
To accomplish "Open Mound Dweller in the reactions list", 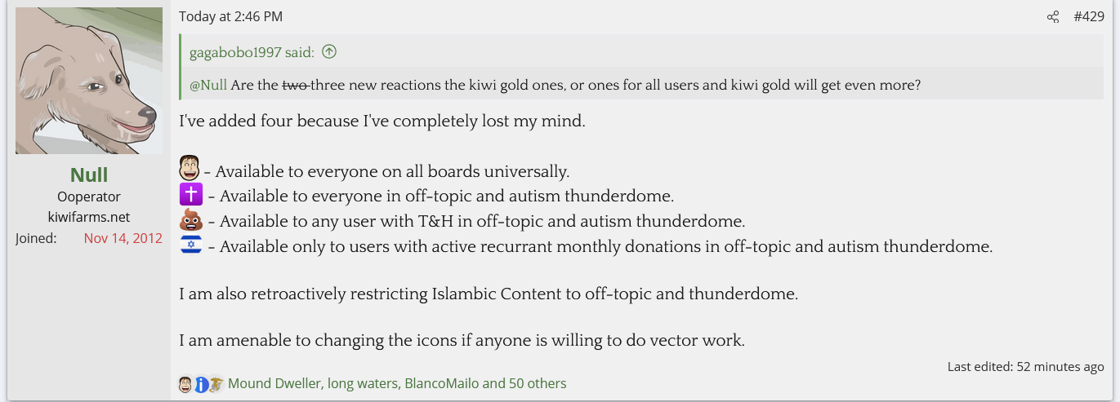I will pyautogui.click(x=273, y=383).
